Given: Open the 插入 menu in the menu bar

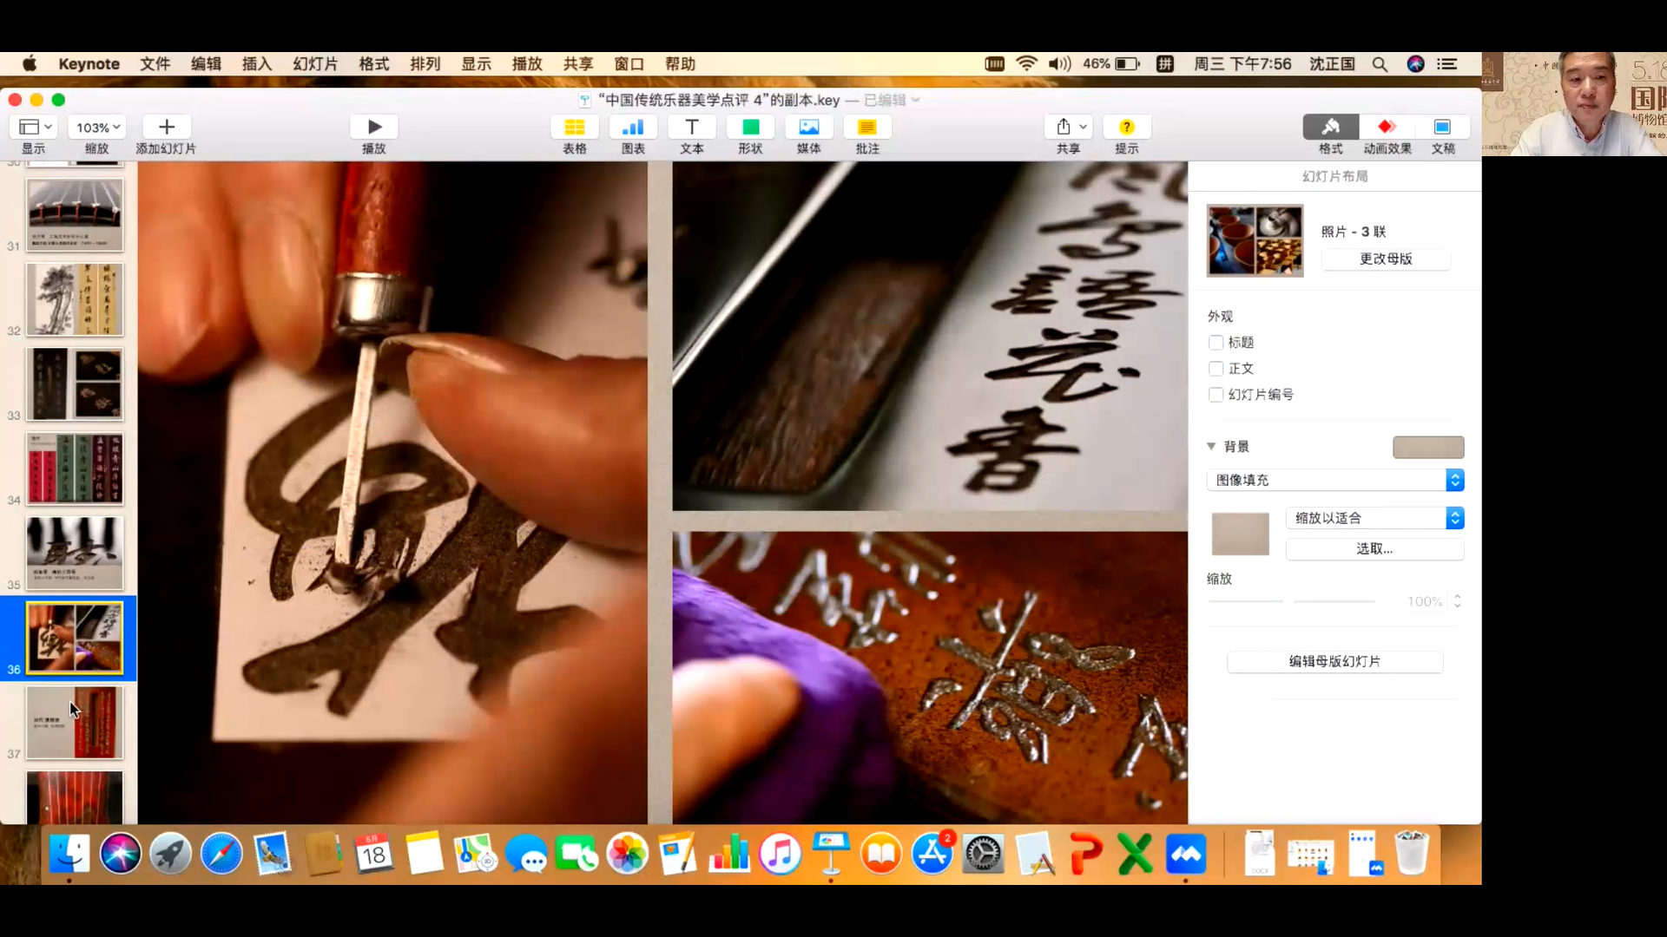Looking at the screenshot, I should 256,64.
